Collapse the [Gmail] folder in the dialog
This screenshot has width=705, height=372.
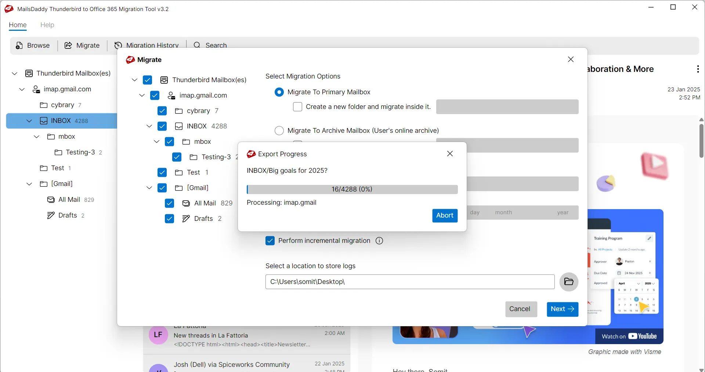pyautogui.click(x=148, y=188)
